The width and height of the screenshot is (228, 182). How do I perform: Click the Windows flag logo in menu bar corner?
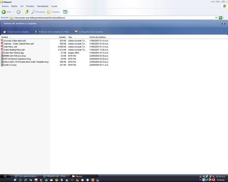pyautogui.click(x=225, y=6)
